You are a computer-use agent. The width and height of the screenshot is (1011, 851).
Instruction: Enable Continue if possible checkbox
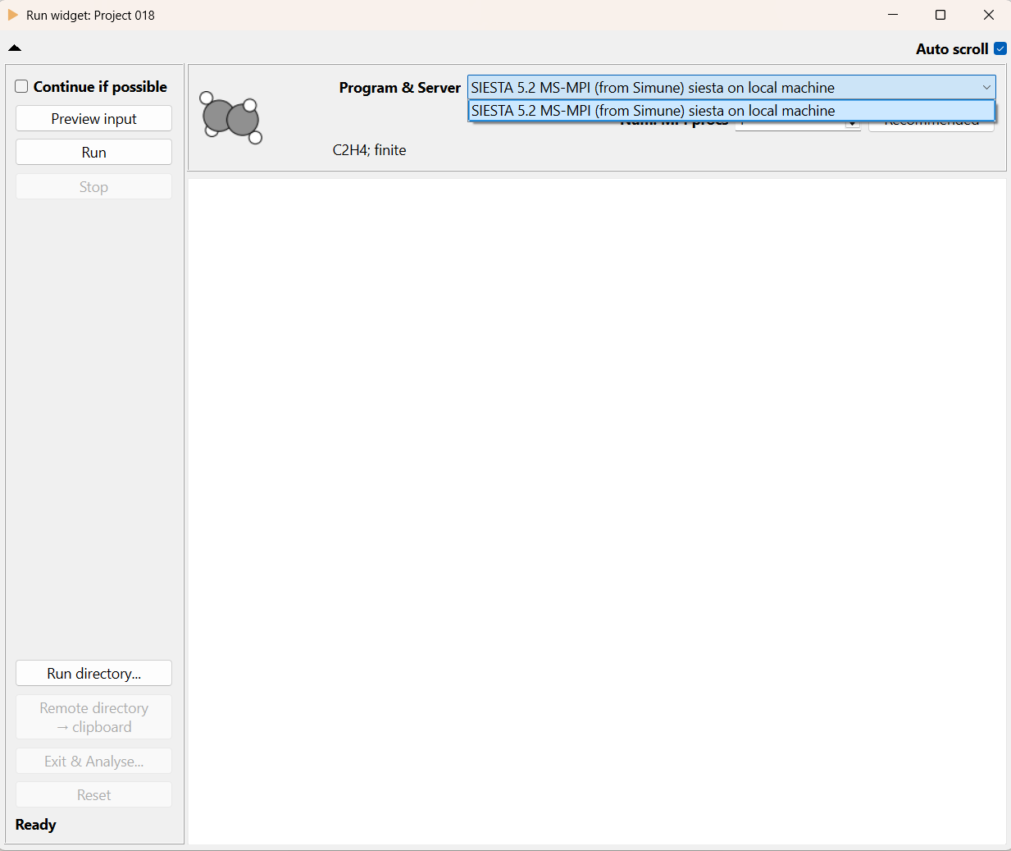(22, 86)
